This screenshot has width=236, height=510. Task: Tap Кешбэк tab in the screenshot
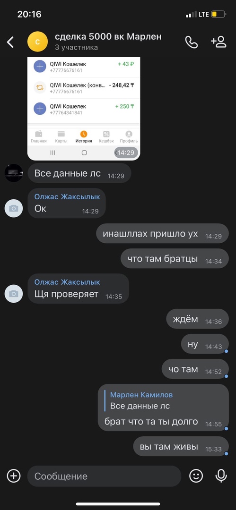coord(106,137)
